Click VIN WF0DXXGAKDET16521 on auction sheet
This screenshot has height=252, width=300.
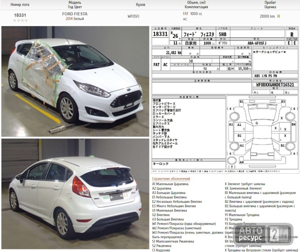(x=275, y=85)
